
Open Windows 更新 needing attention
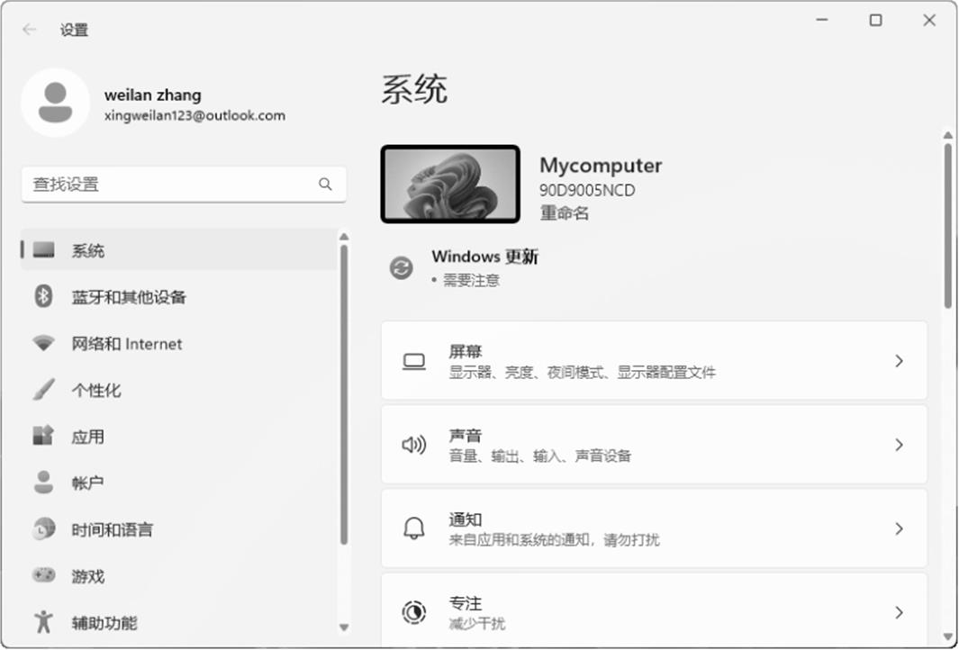tap(484, 257)
